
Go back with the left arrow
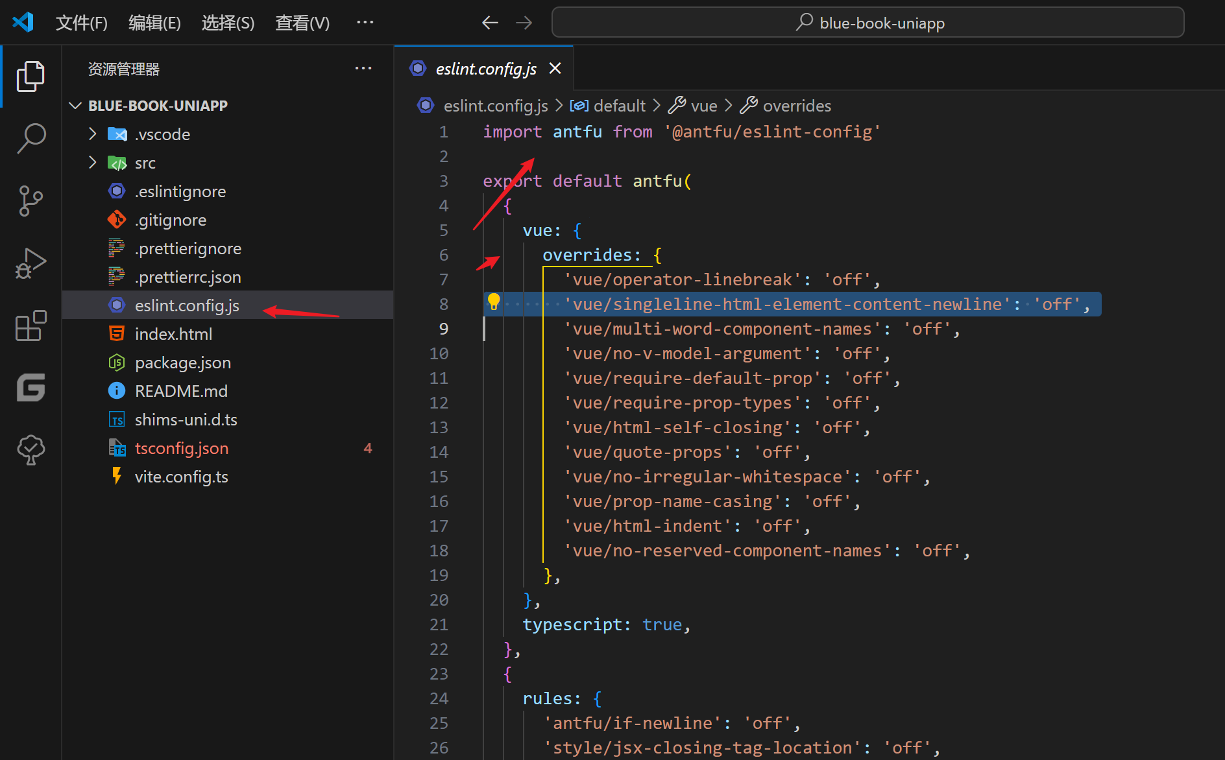tap(490, 23)
